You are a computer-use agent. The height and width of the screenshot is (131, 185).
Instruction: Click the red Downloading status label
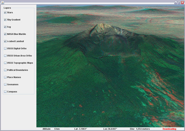point(169,129)
